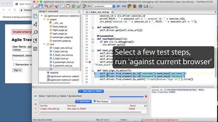Click the red stop icon in Run panel

pyautogui.click(x=35, y=104)
